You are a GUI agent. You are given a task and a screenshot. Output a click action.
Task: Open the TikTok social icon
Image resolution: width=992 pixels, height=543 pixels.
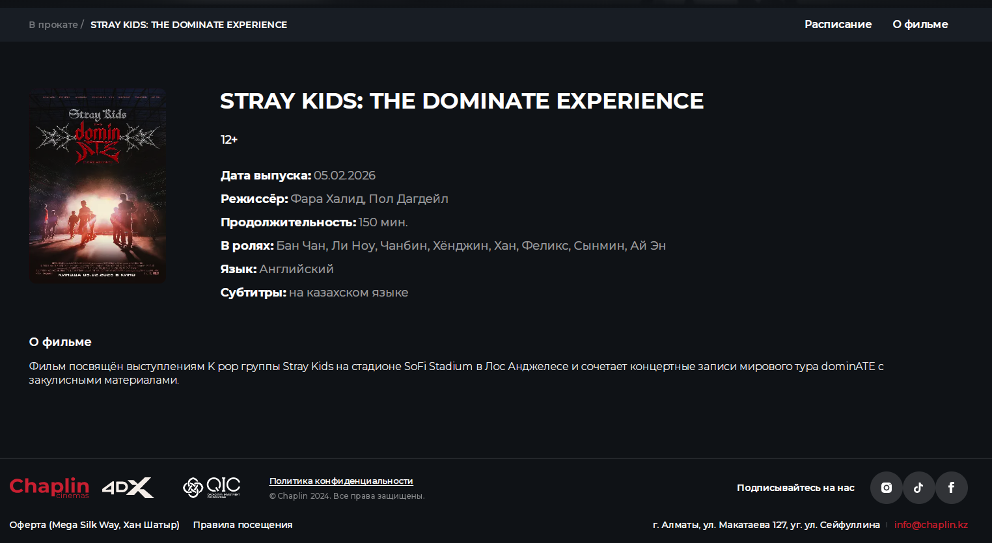point(918,488)
